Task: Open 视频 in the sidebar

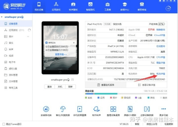Action: pos(16,56)
